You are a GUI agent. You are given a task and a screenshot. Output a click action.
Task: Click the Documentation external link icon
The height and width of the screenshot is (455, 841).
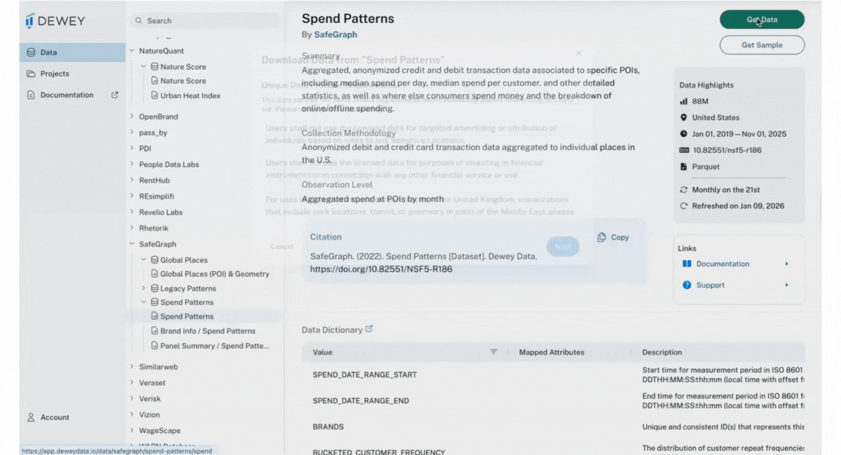[115, 95]
